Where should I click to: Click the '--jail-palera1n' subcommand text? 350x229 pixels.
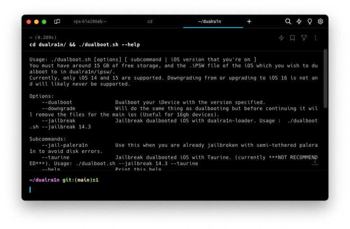point(65,145)
